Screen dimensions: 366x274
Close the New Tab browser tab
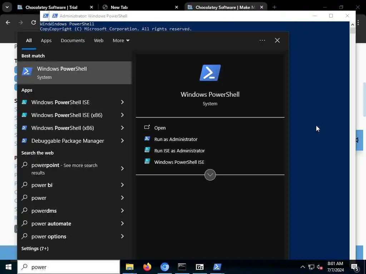(x=177, y=7)
